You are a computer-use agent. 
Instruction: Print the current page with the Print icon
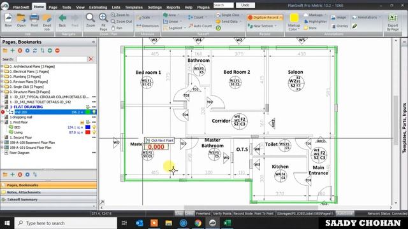coord(34,20)
